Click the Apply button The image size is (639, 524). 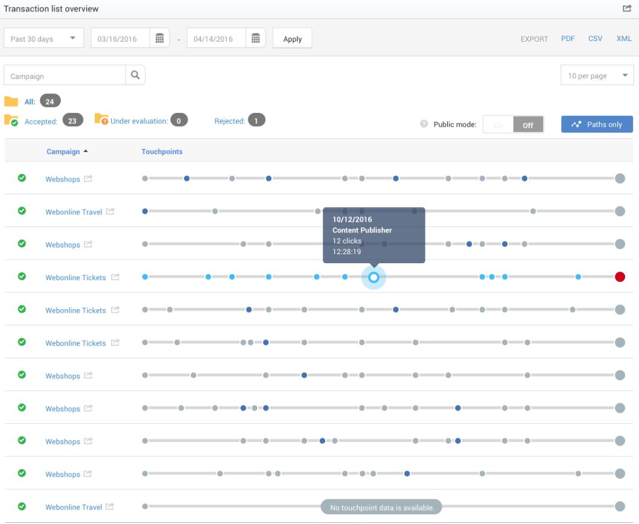point(292,39)
